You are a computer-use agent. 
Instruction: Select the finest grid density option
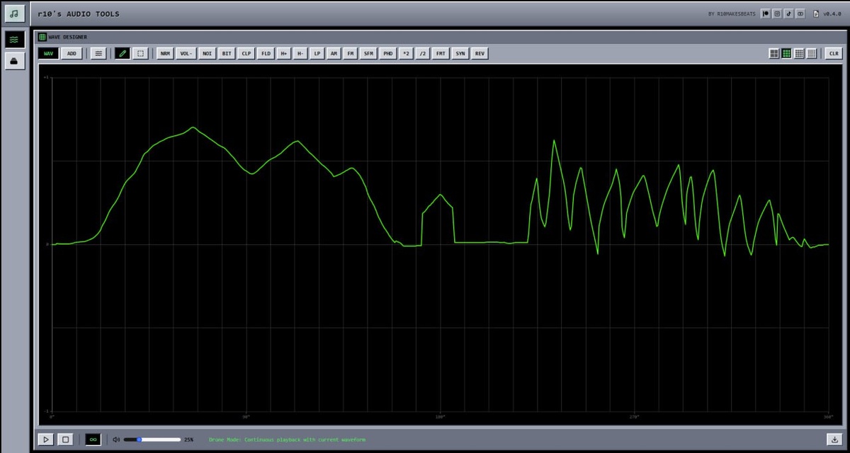click(x=812, y=53)
